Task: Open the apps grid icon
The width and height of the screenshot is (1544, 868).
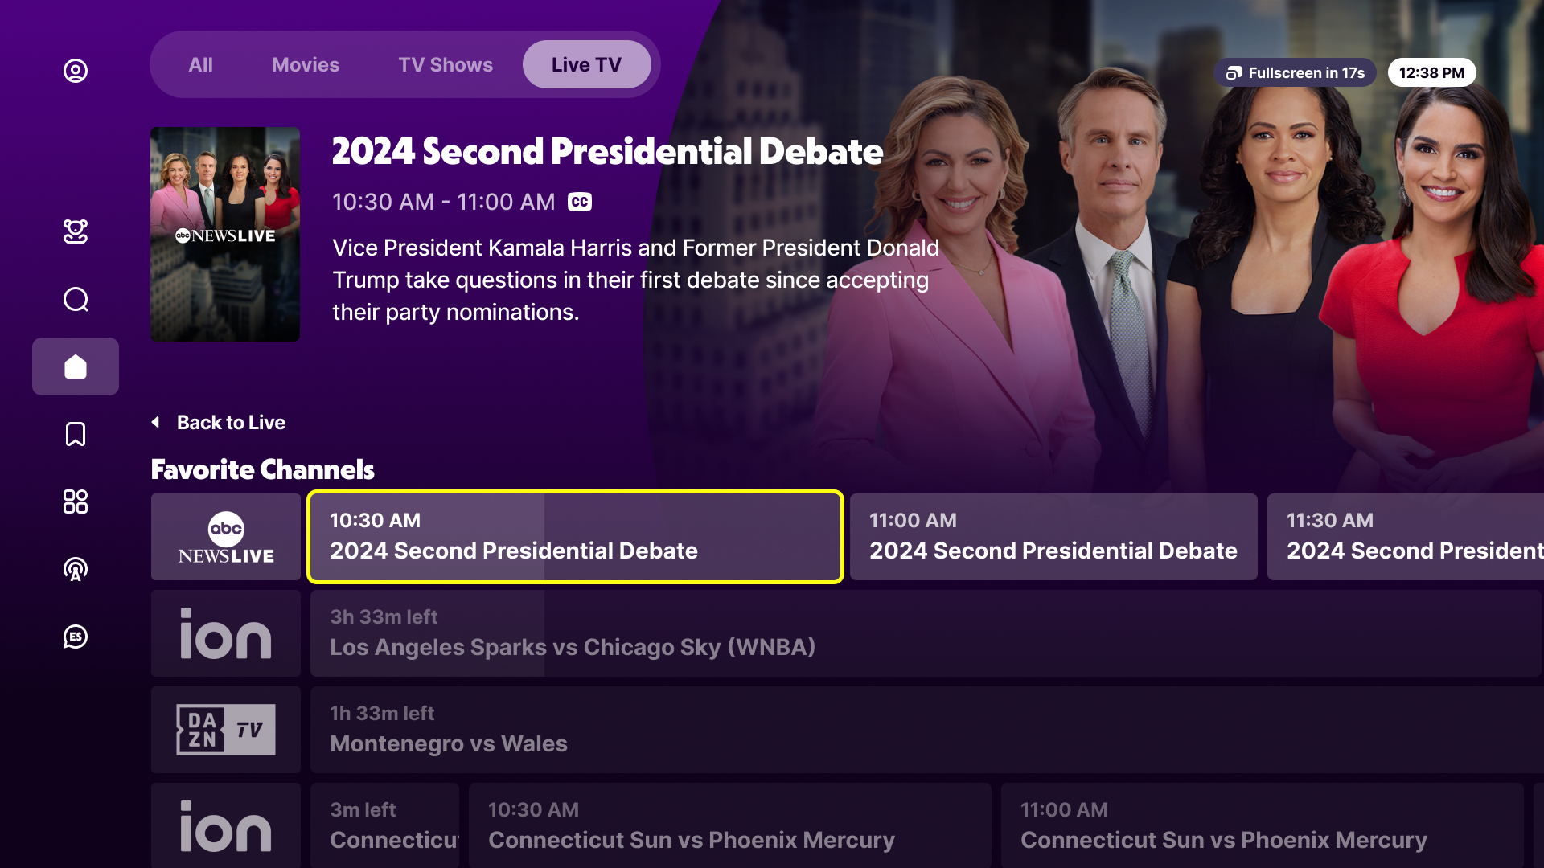Action: click(x=76, y=502)
